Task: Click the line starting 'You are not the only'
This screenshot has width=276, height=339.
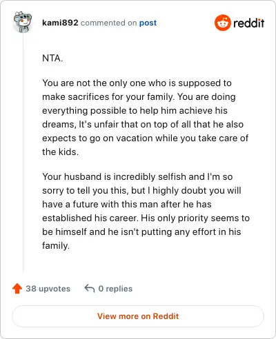Action: point(137,83)
